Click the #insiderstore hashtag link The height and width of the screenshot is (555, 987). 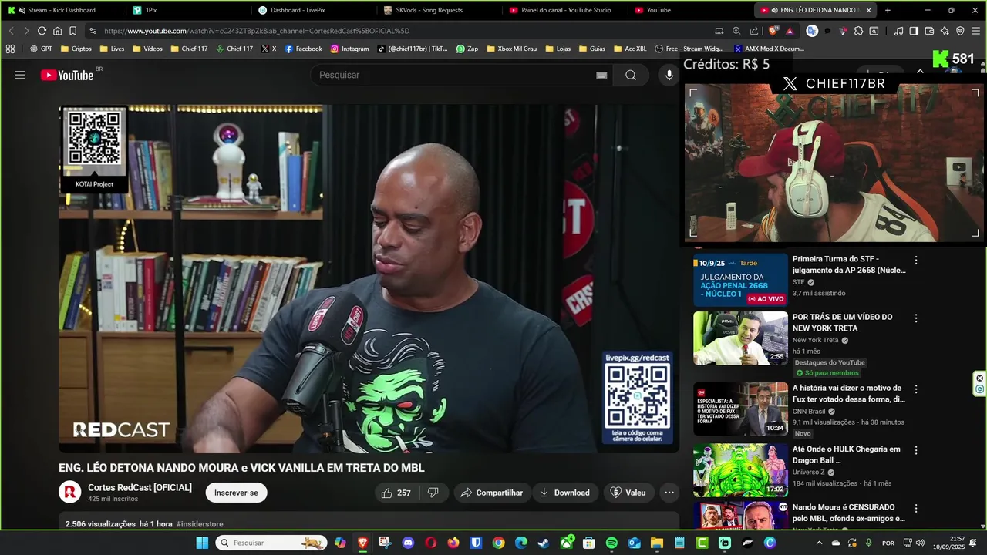tap(200, 524)
